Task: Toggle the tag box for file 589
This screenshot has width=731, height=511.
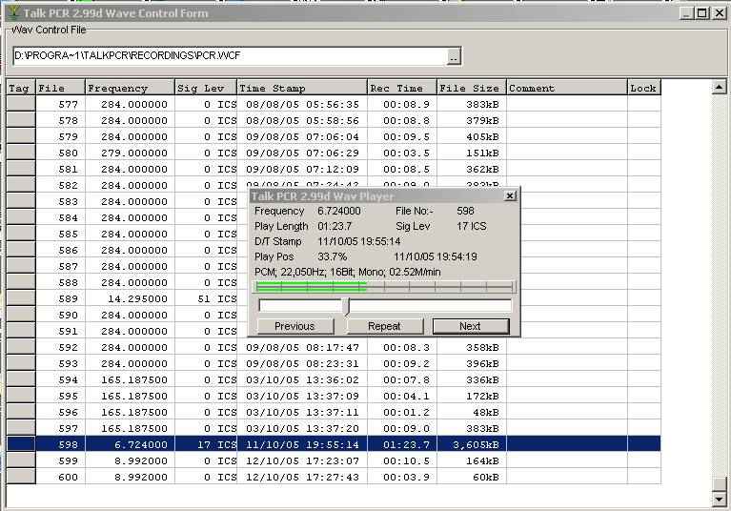Action: point(21,298)
